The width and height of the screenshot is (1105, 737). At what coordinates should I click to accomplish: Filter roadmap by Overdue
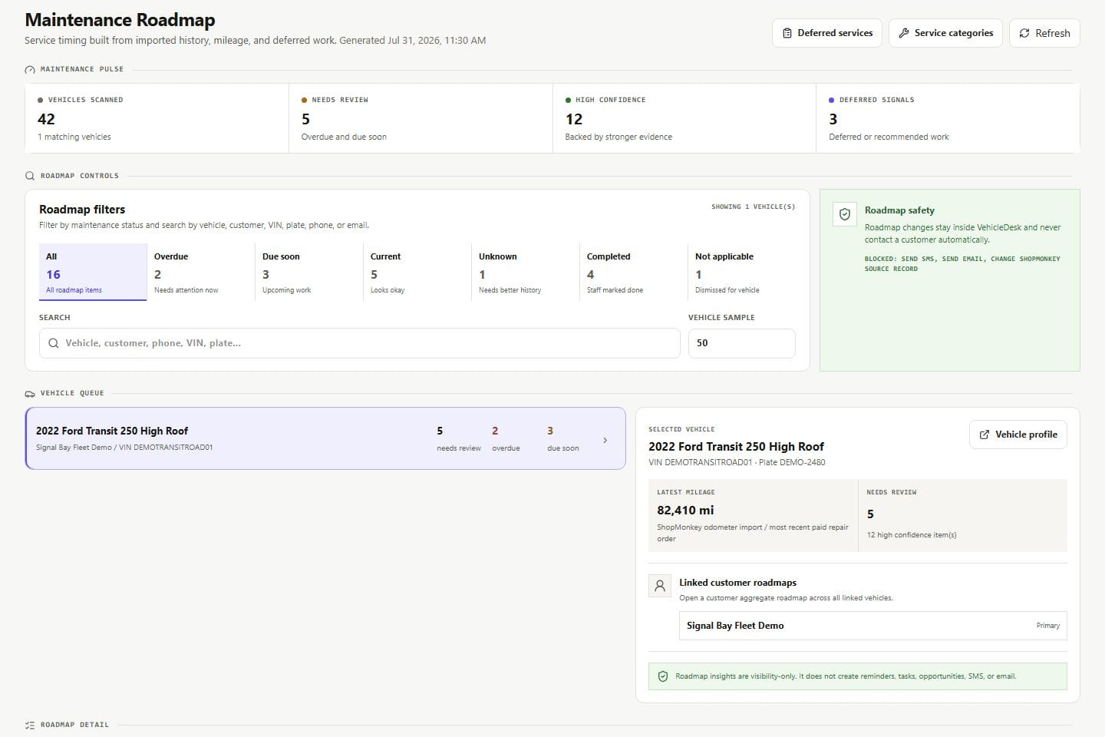(x=200, y=273)
